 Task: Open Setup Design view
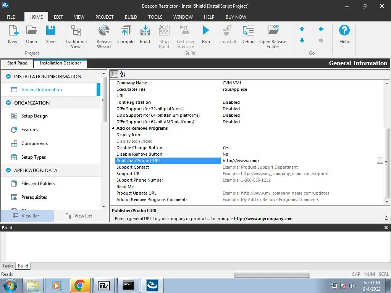click(34, 116)
